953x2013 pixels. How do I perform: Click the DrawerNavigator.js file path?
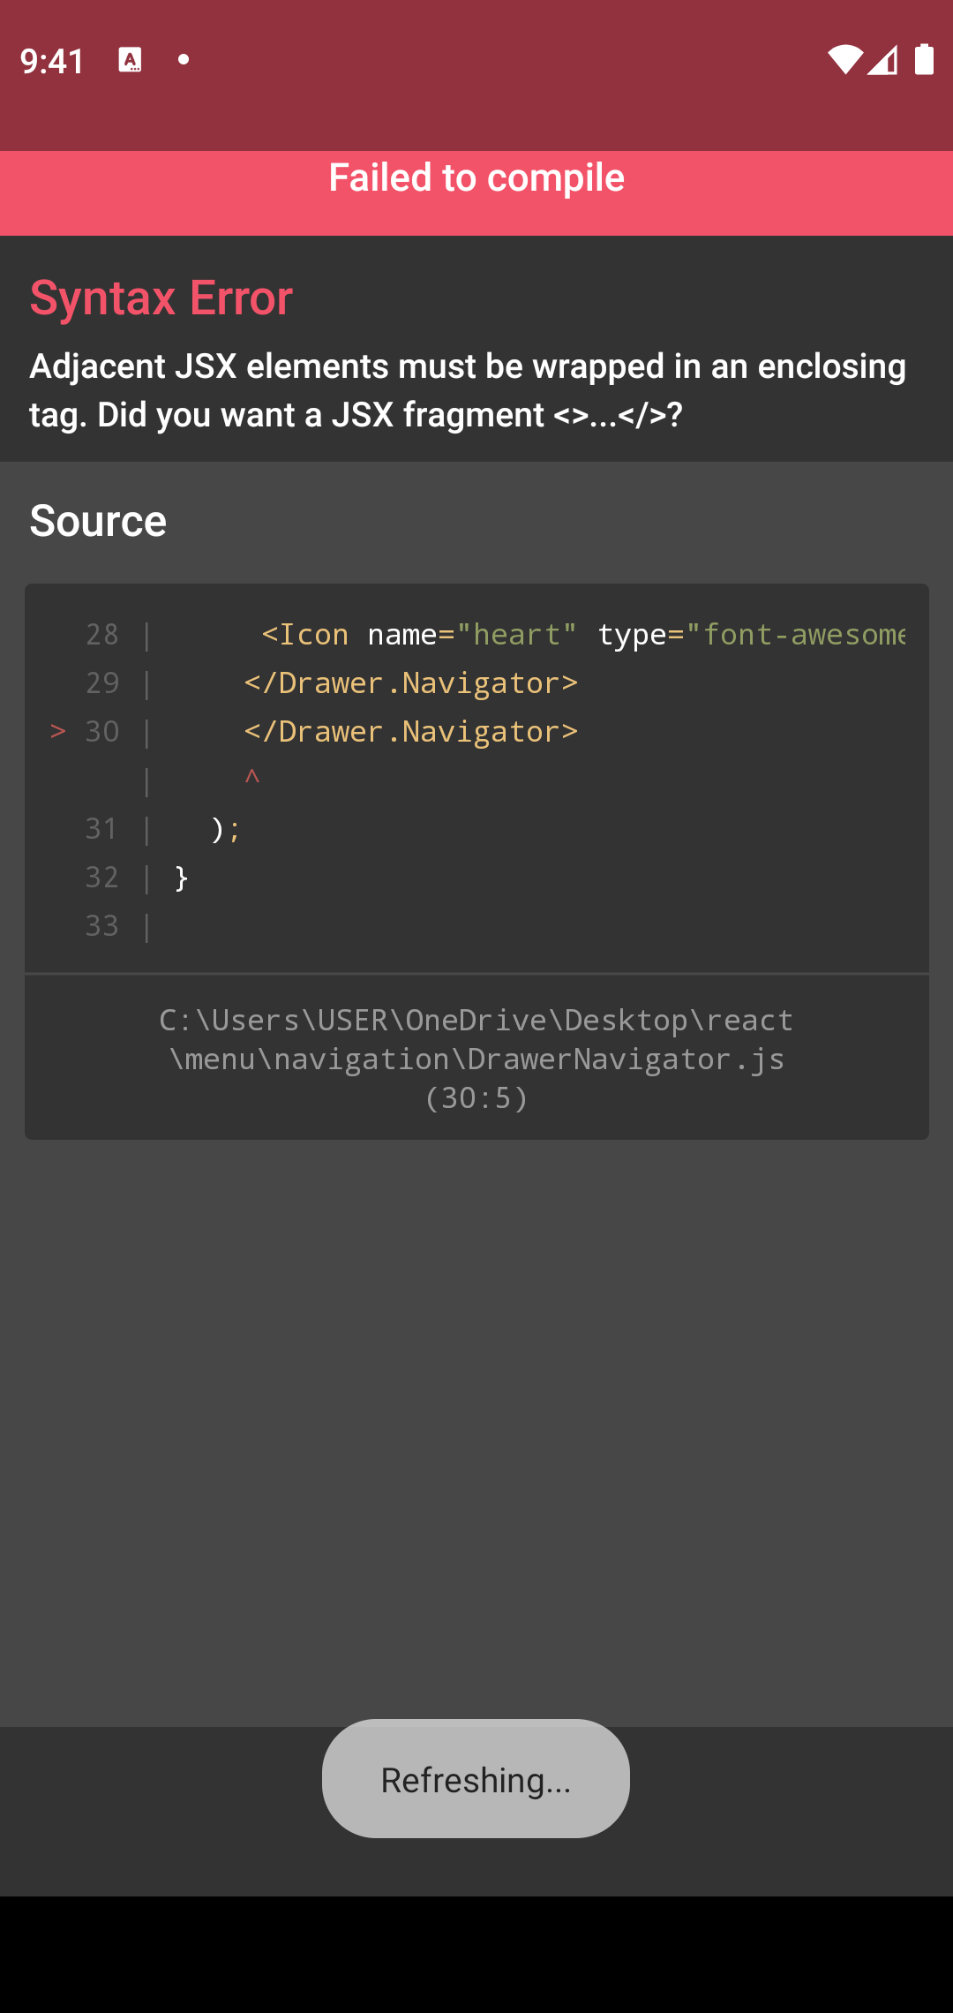coord(476,1059)
